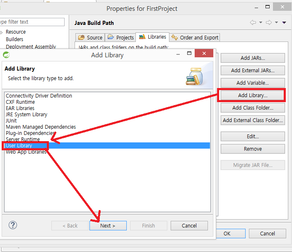Select JUnit in the library type list
Viewport: 292px width, 252px height.
(x=11, y=120)
